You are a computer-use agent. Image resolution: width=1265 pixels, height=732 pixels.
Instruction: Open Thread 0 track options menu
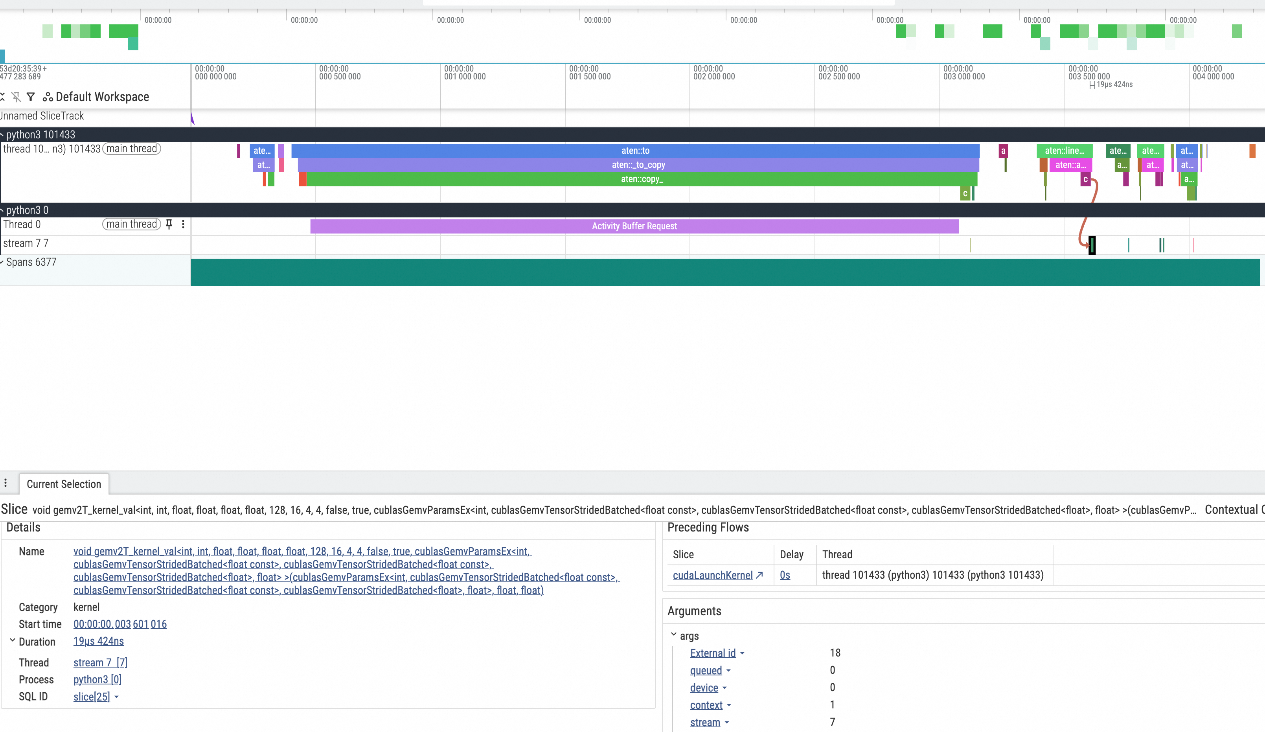183,224
